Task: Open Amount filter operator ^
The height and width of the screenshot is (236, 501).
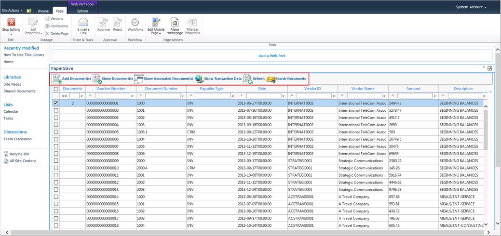Action: point(393,95)
